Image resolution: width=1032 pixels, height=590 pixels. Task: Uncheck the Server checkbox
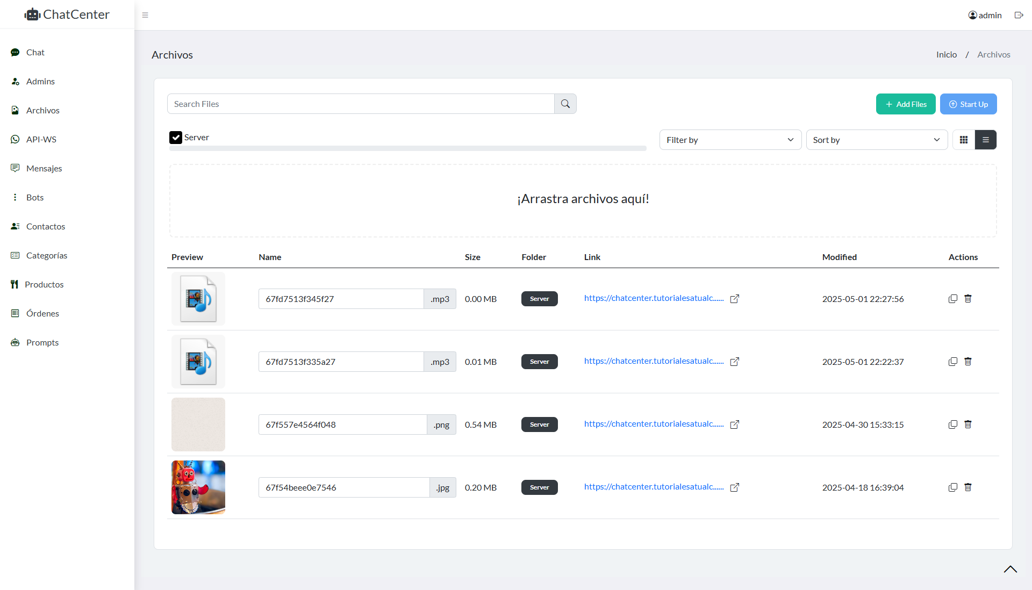tap(176, 138)
